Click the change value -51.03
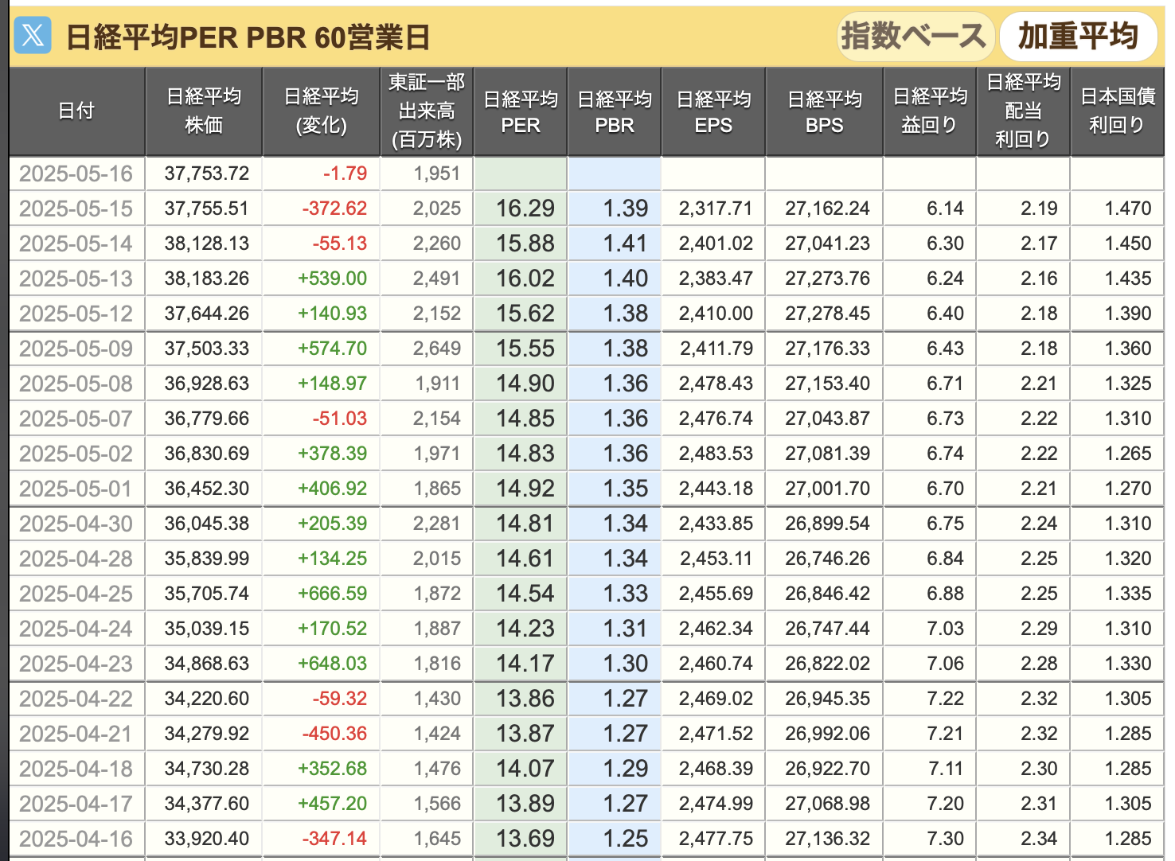The height and width of the screenshot is (861, 1175). [339, 419]
